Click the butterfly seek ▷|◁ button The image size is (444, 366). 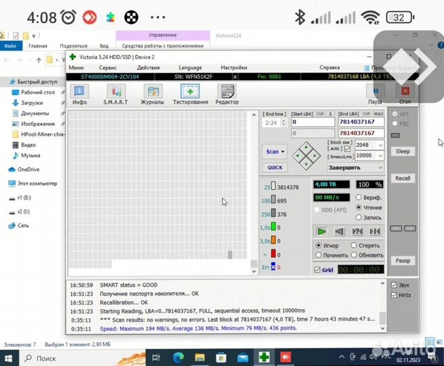click(375, 232)
